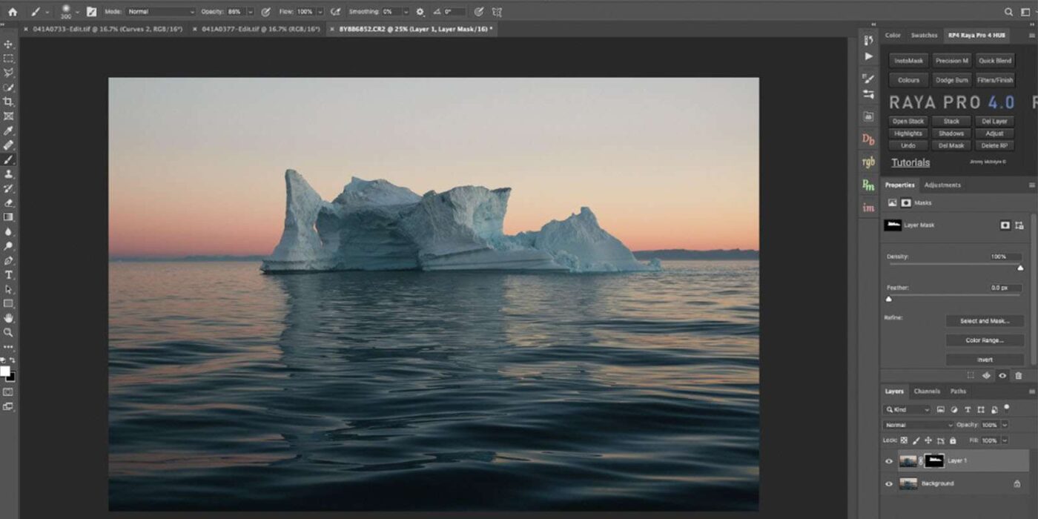Open the Kind layer filter dropdown
The height and width of the screenshot is (519, 1038).
point(907,409)
